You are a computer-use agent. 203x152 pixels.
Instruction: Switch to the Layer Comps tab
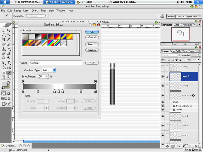[x=192, y=17]
